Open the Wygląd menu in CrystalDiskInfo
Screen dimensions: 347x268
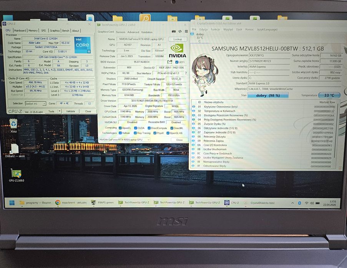tap(228, 30)
